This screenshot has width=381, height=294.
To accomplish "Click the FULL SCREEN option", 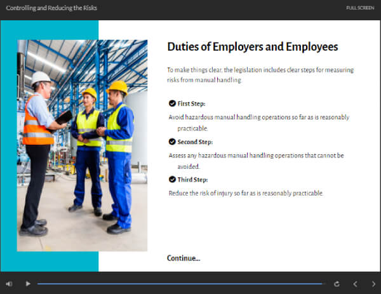I will click(360, 8).
